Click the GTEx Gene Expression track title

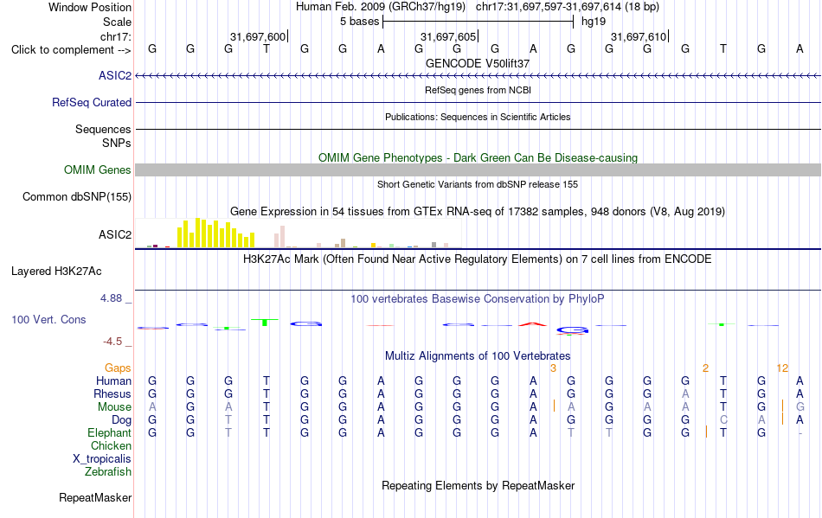pyautogui.click(x=478, y=212)
